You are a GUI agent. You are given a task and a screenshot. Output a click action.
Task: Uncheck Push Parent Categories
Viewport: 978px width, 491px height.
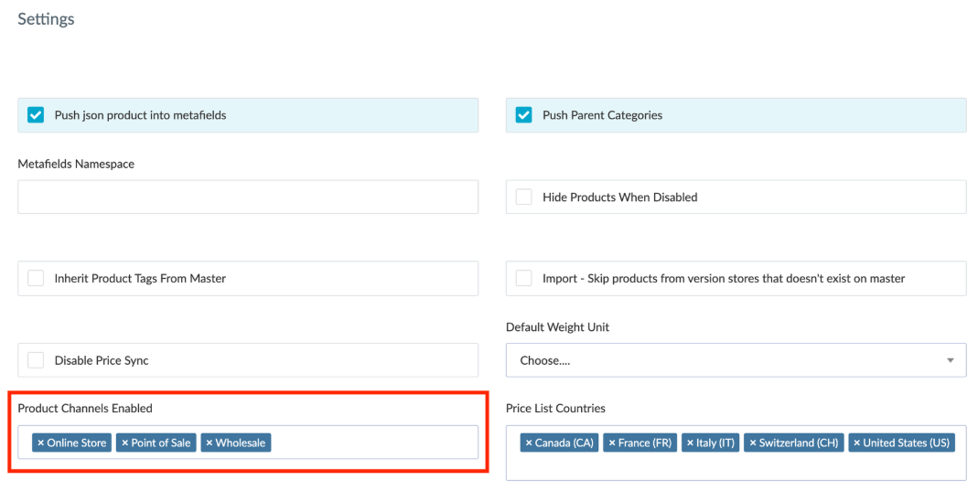tap(524, 115)
